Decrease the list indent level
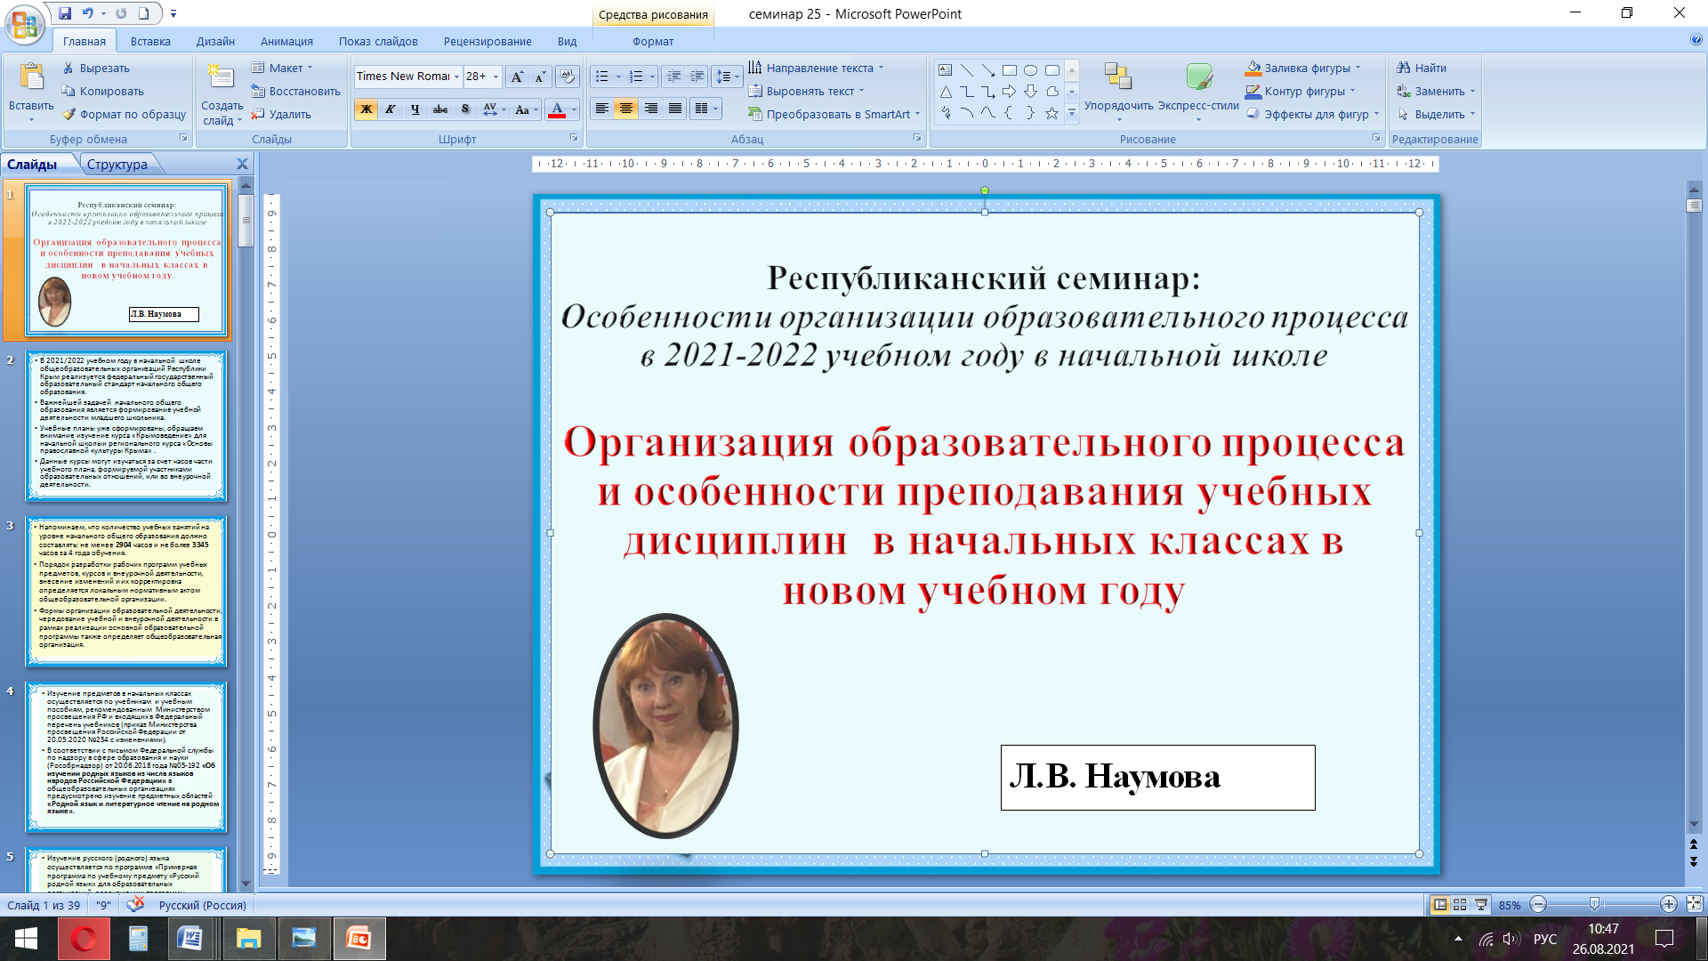This screenshot has width=1708, height=961. (x=673, y=77)
